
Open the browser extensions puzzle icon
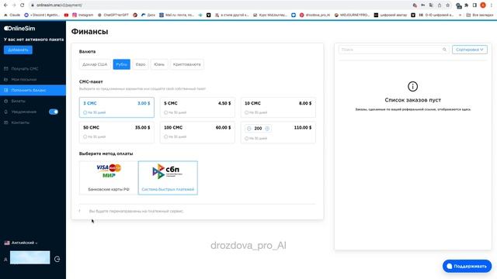(467, 5)
